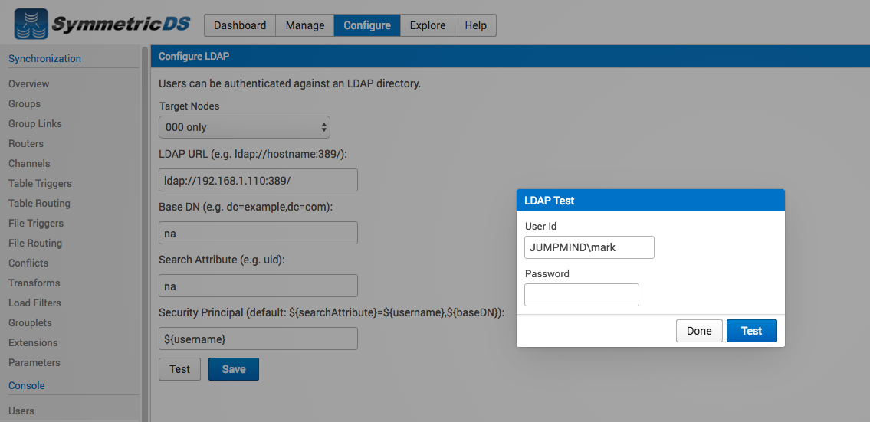Click the Test button beside Save
This screenshot has height=422, width=870.
(x=180, y=369)
